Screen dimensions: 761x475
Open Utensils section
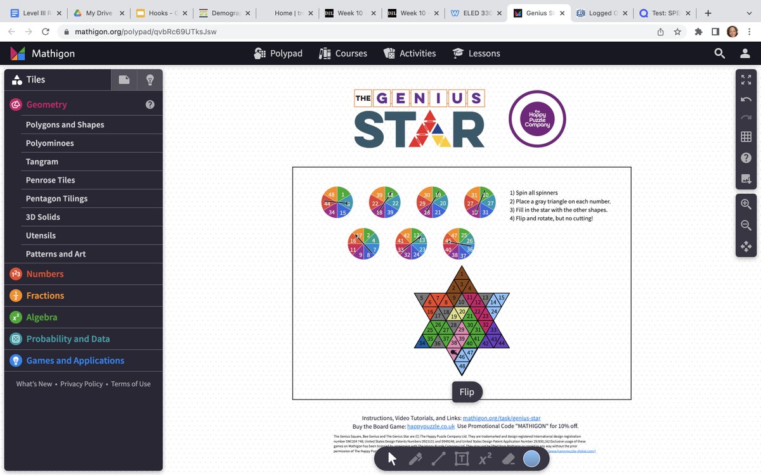(x=92, y=236)
